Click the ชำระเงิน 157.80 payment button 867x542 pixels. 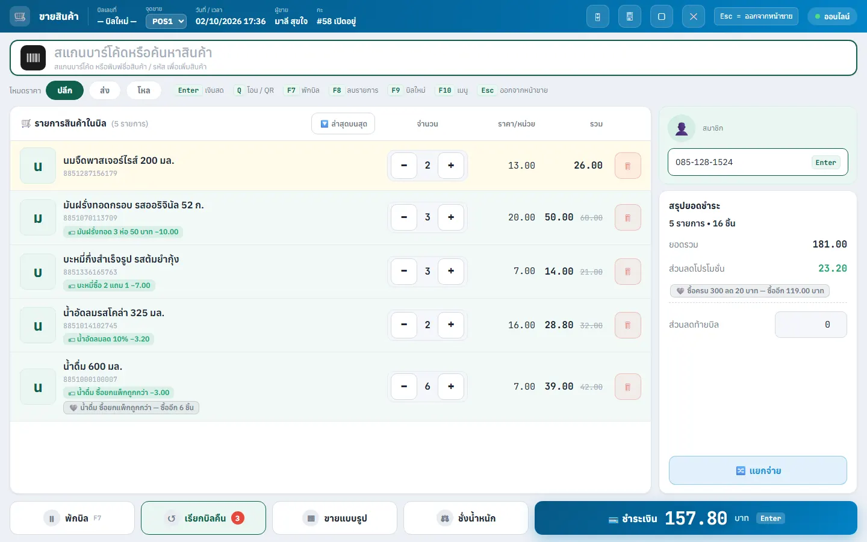click(696, 518)
